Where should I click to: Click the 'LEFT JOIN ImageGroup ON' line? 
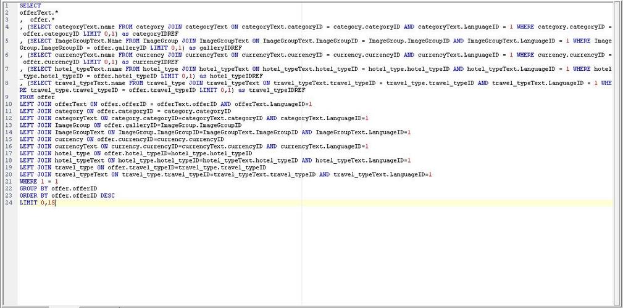point(130,125)
